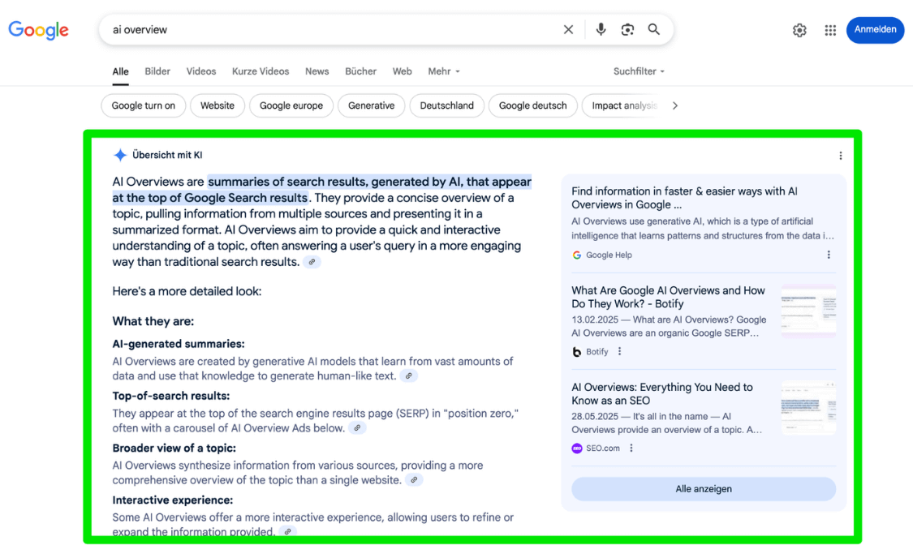Switch to the Videos tab
This screenshot has width=913, height=545.
[201, 71]
